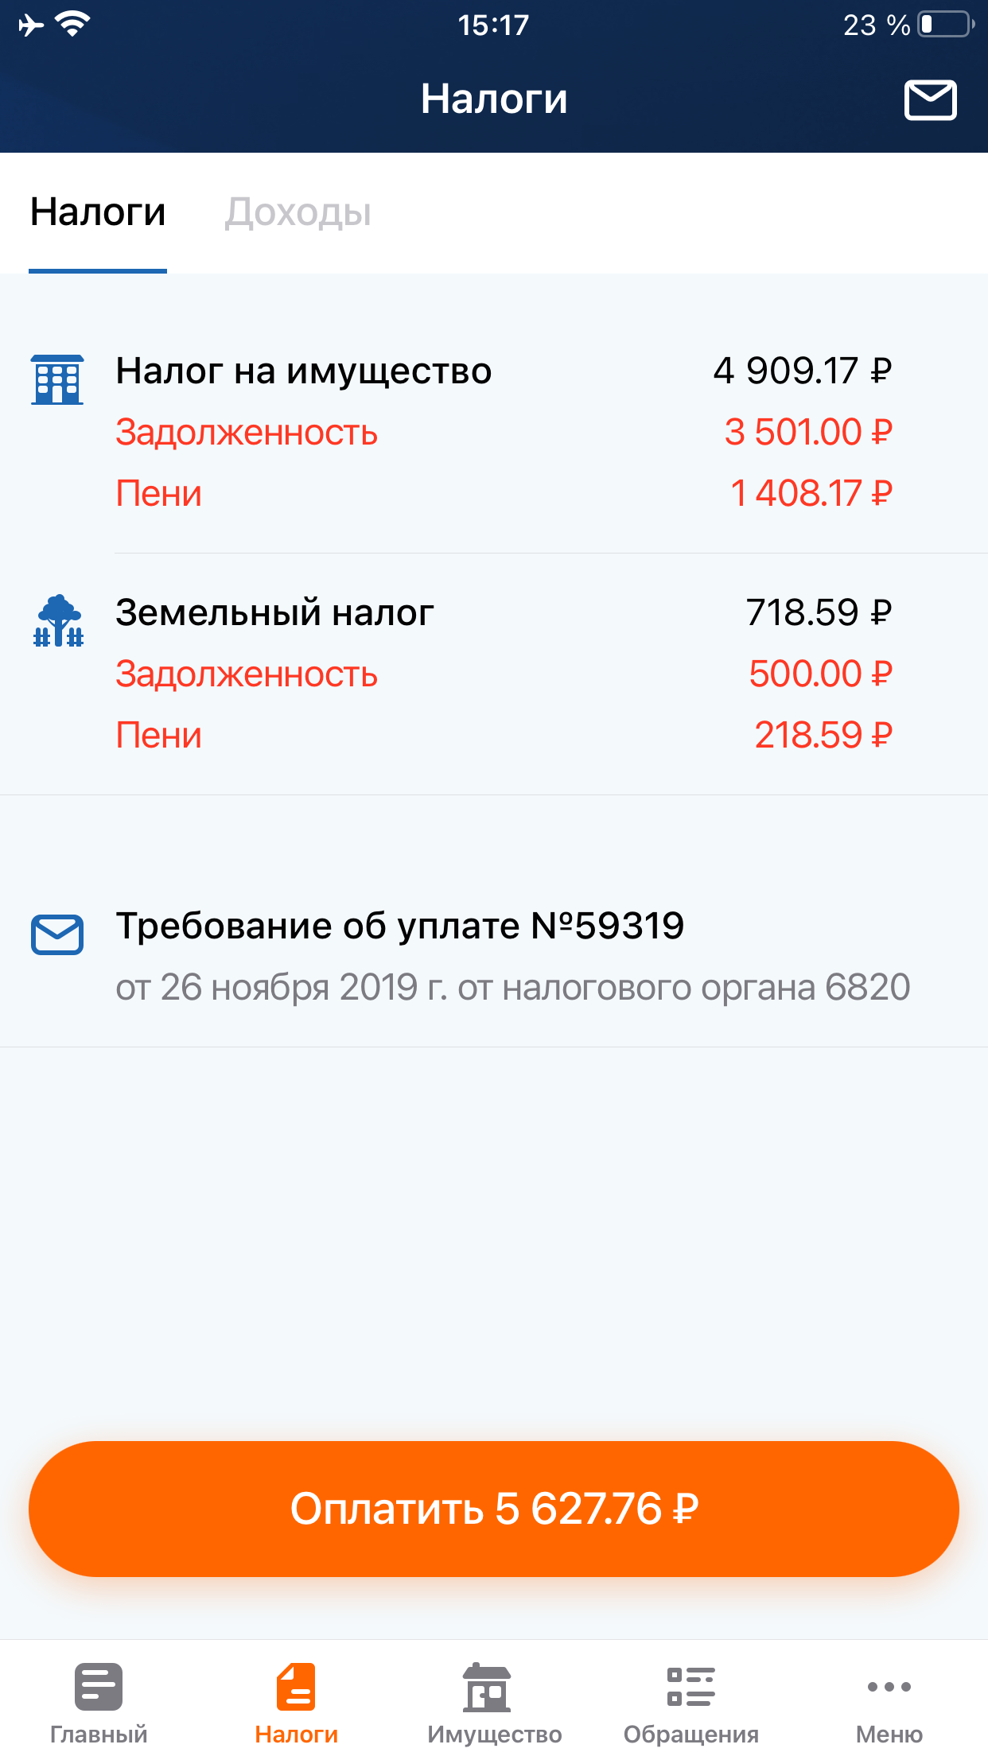Screen dimensions: 988x1756
Task: Tap the payment demand envelope icon
Action: tap(57, 934)
